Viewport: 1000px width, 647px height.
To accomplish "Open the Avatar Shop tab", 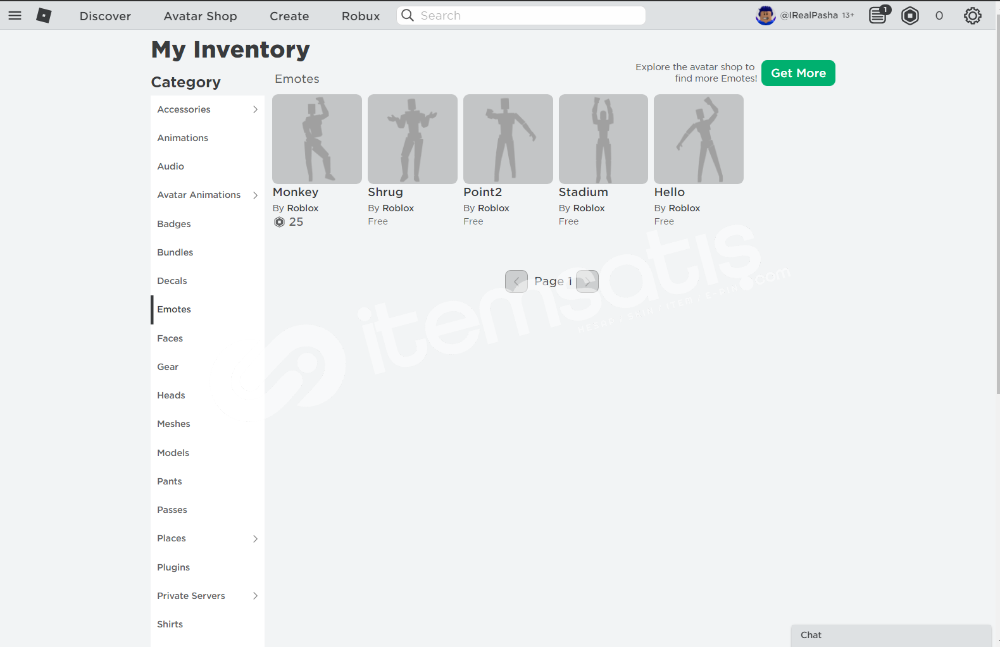I will (x=200, y=16).
